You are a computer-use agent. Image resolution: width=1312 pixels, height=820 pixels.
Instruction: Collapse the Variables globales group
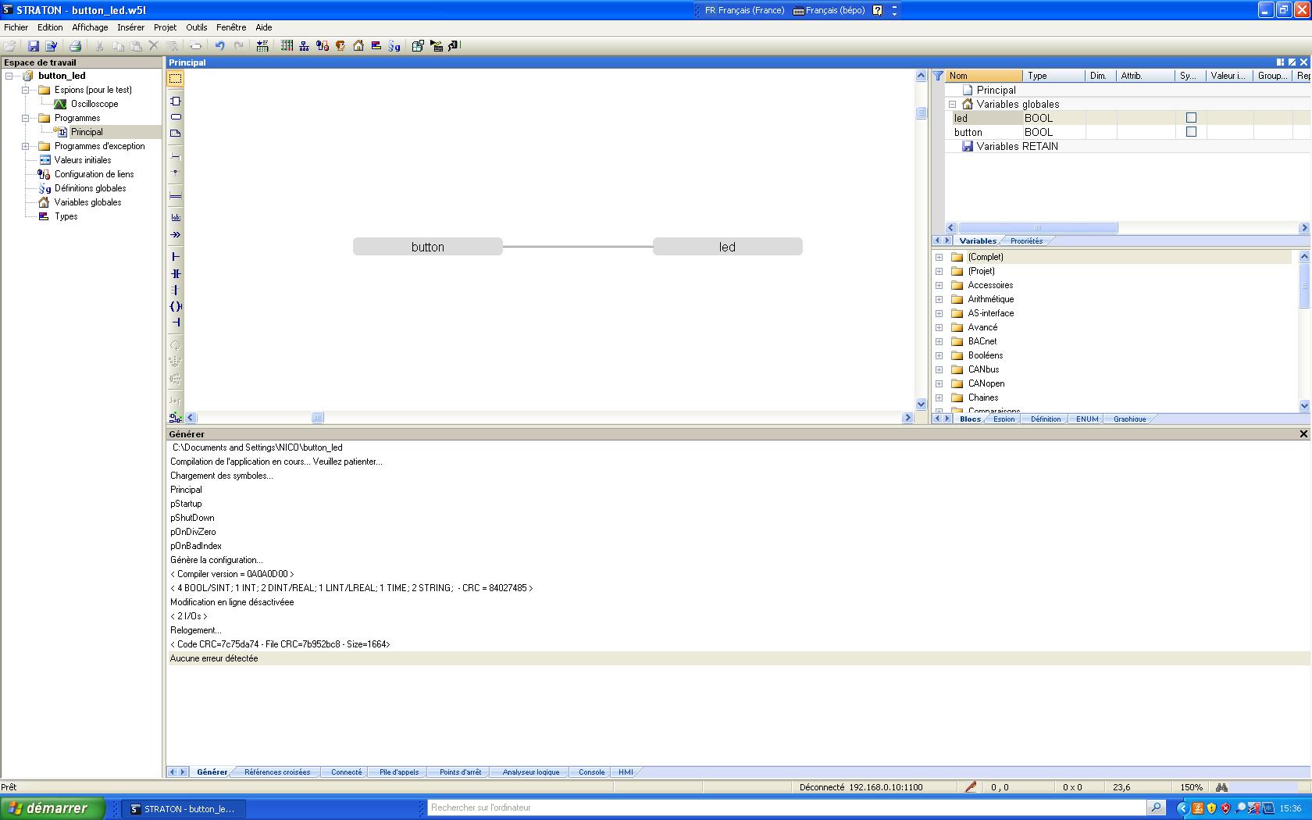pos(952,104)
